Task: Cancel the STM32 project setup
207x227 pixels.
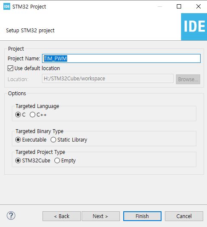Action: (x=184, y=216)
